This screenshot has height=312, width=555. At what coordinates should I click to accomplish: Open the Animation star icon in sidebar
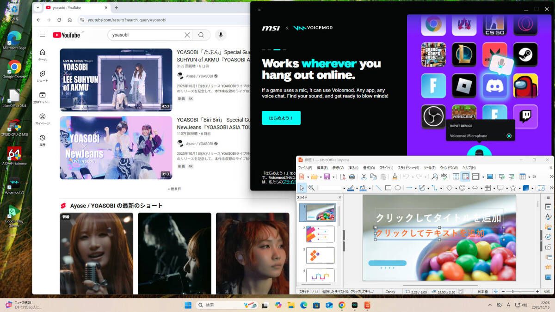pos(549,268)
